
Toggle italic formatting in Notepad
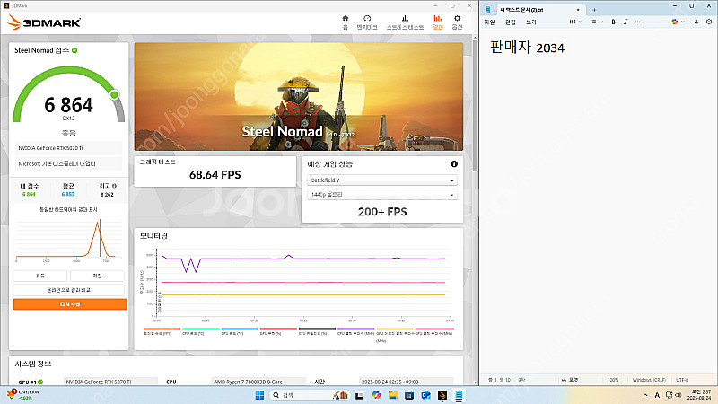point(625,22)
